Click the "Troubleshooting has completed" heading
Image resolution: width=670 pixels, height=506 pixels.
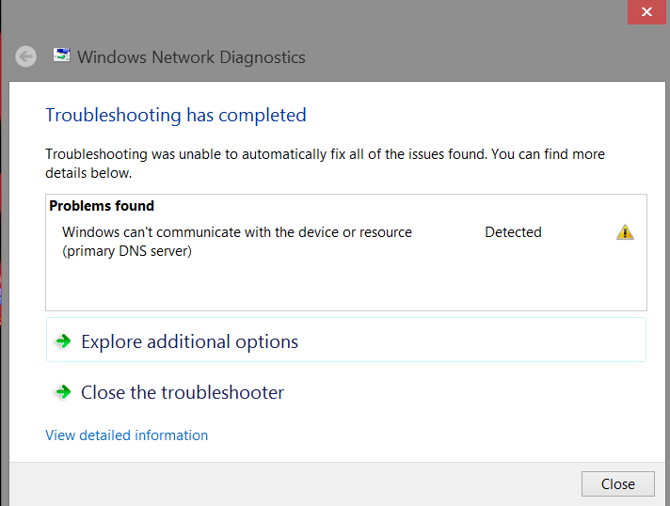coord(176,116)
